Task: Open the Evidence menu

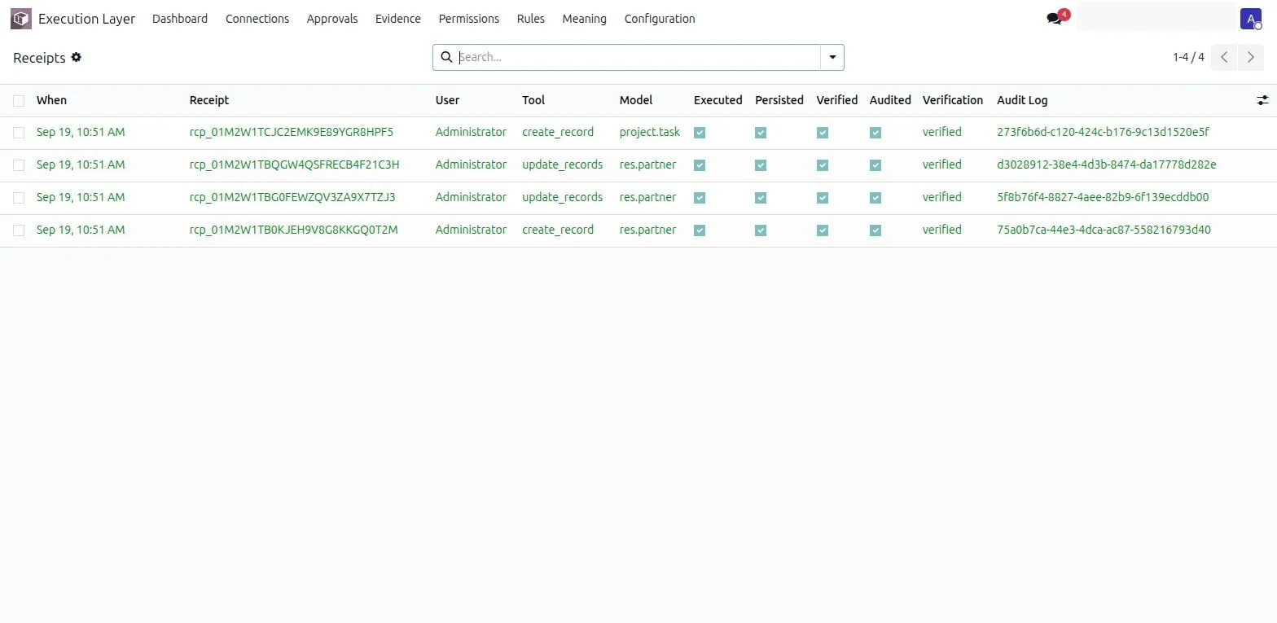Action: pyautogui.click(x=398, y=19)
